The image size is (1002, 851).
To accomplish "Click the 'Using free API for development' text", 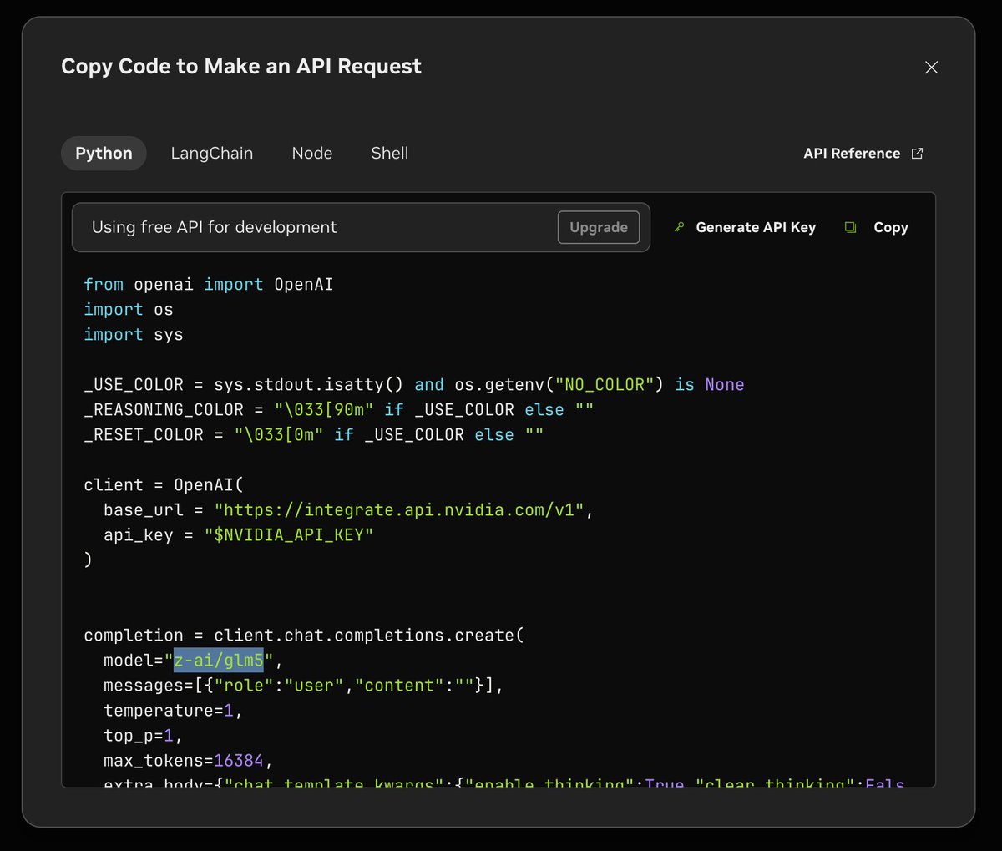I will pyautogui.click(x=215, y=227).
